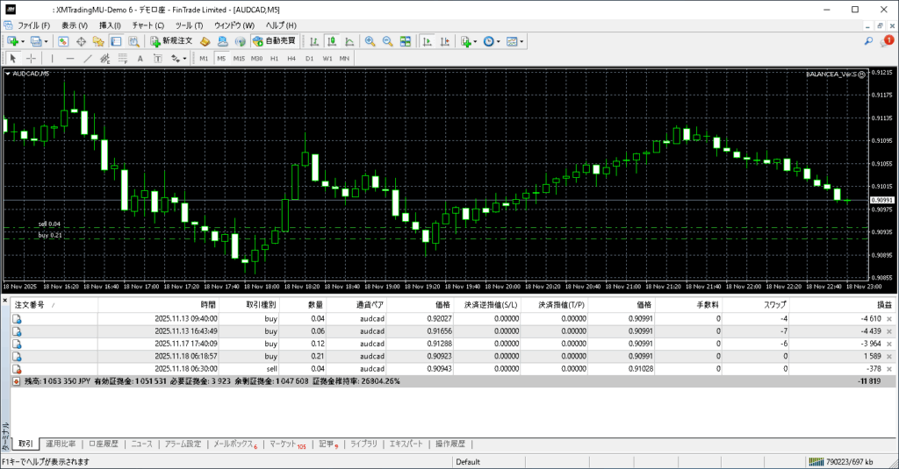Zoom out of the chart
Image resolution: width=899 pixels, height=469 pixels.
[387, 41]
